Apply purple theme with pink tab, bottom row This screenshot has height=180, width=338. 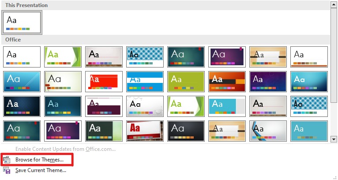pyautogui.click(x=63, y=131)
